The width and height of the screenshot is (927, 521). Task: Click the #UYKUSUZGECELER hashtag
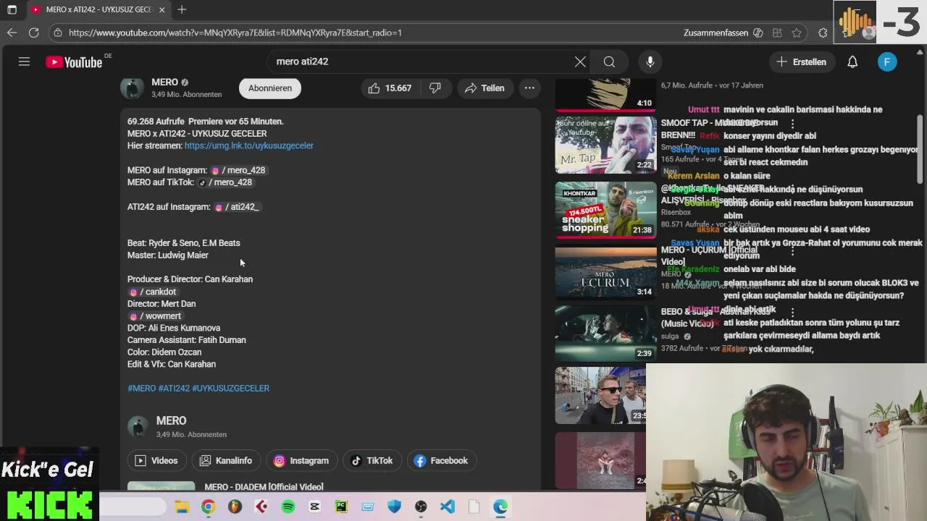[230, 389]
